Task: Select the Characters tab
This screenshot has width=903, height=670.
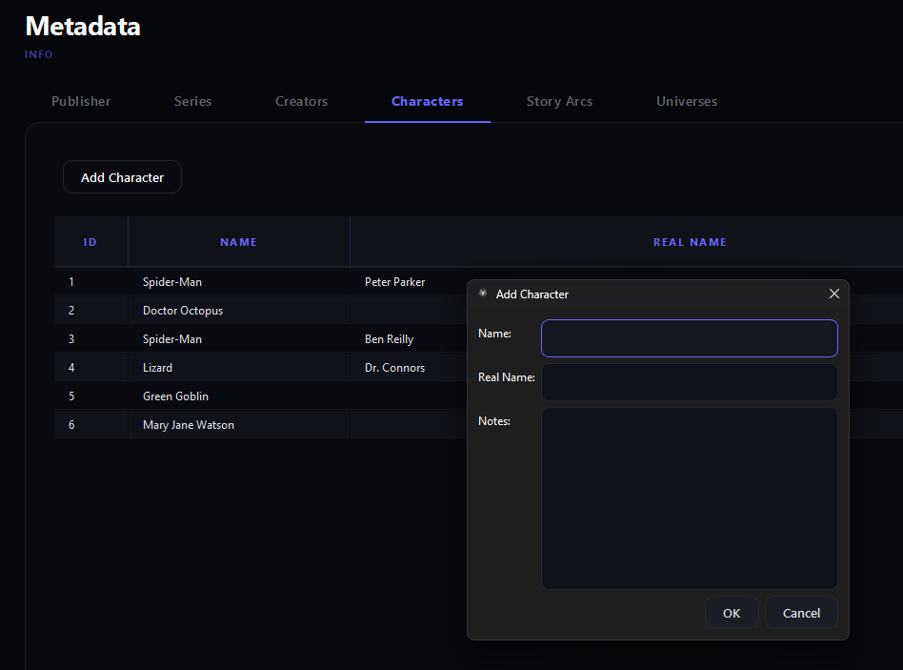Action: (x=428, y=101)
